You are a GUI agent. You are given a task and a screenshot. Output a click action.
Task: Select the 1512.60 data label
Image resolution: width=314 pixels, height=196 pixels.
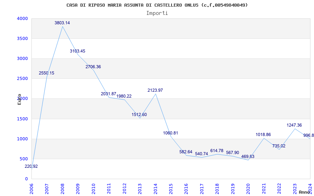(x=139, y=114)
